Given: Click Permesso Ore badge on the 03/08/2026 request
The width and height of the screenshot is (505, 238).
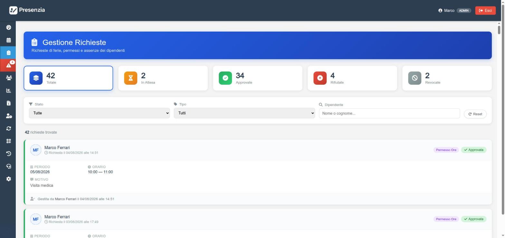Looking at the screenshot, I should click(446, 219).
